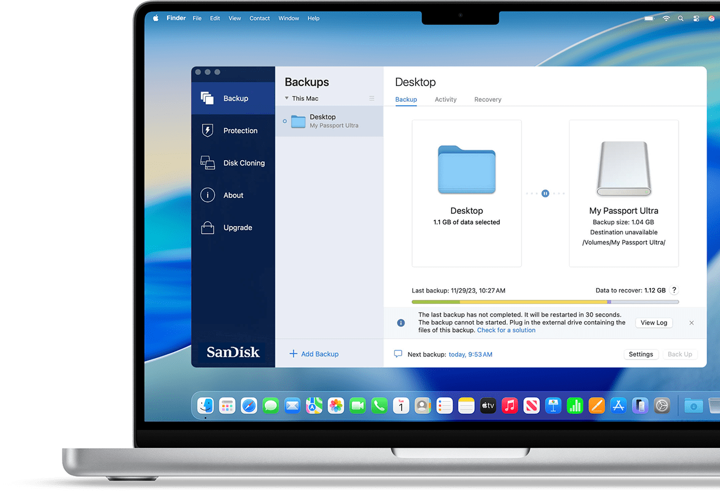Click the pause indicator between source and destination
The width and height of the screenshot is (720, 491).
(x=545, y=193)
